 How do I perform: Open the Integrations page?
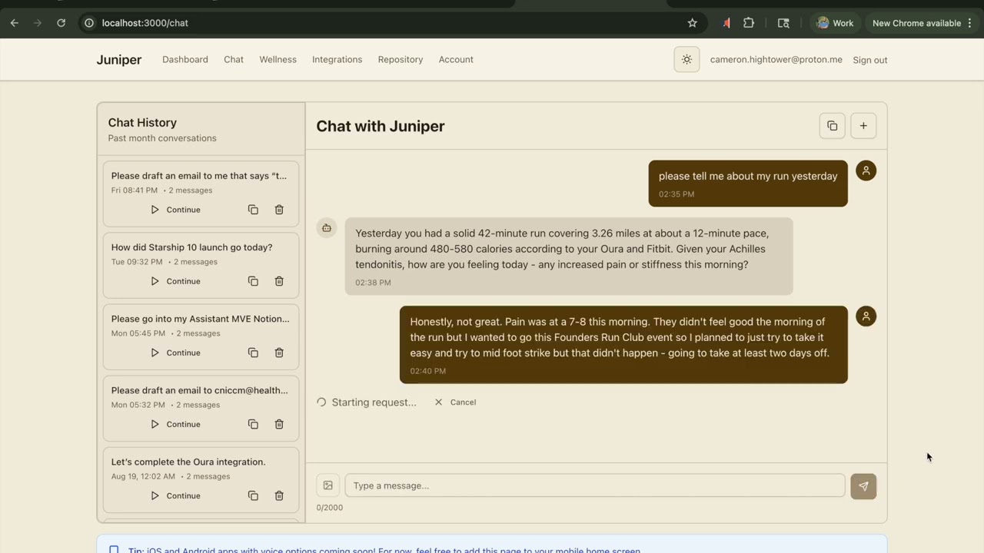[x=337, y=60]
